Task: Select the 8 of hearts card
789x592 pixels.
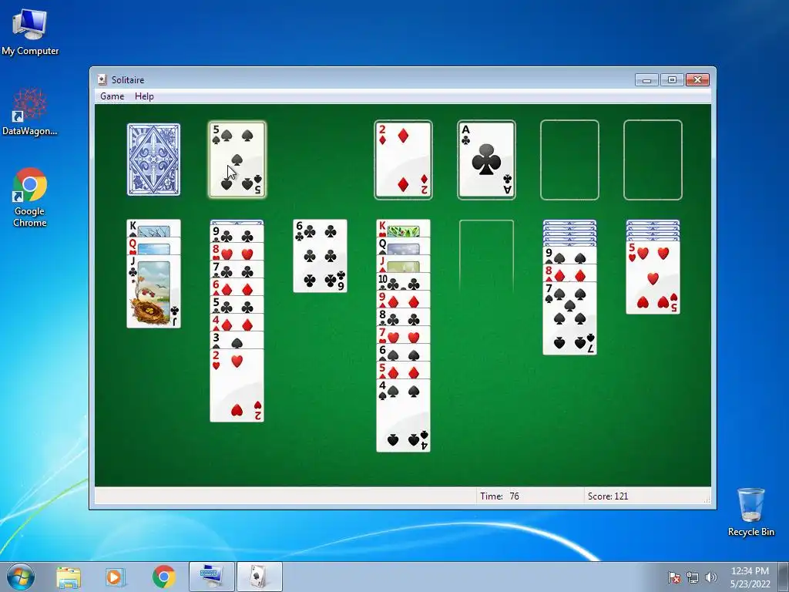Action: coord(237,251)
